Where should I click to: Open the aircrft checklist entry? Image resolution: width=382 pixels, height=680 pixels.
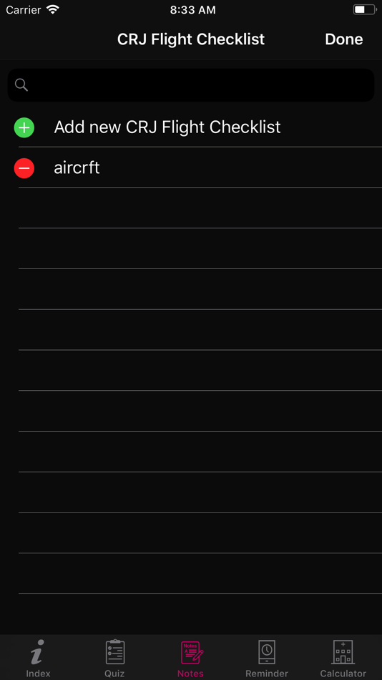(x=191, y=167)
